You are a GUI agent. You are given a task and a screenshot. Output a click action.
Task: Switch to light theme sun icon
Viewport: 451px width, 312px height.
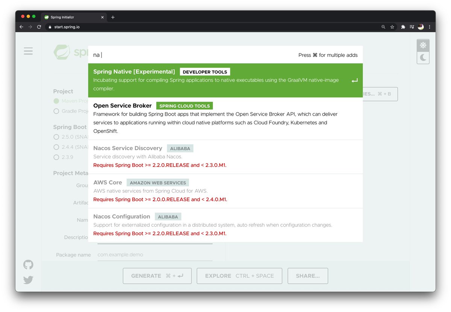[423, 45]
